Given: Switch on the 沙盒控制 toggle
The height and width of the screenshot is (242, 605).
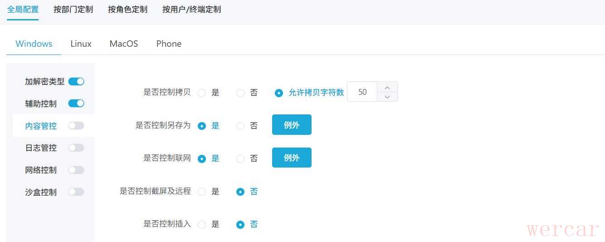Looking at the screenshot, I should [76, 192].
